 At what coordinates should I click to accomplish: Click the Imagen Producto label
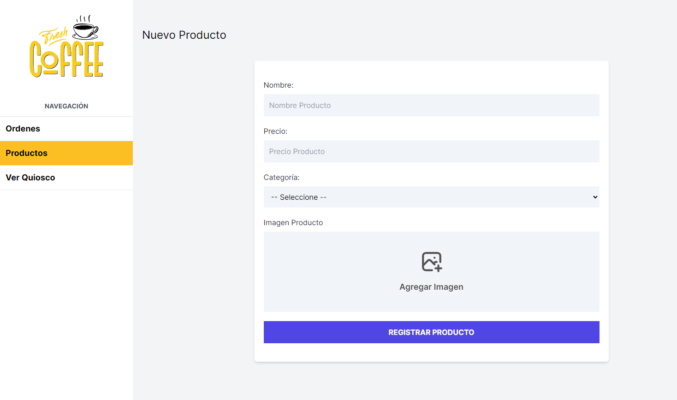coord(293,223)
